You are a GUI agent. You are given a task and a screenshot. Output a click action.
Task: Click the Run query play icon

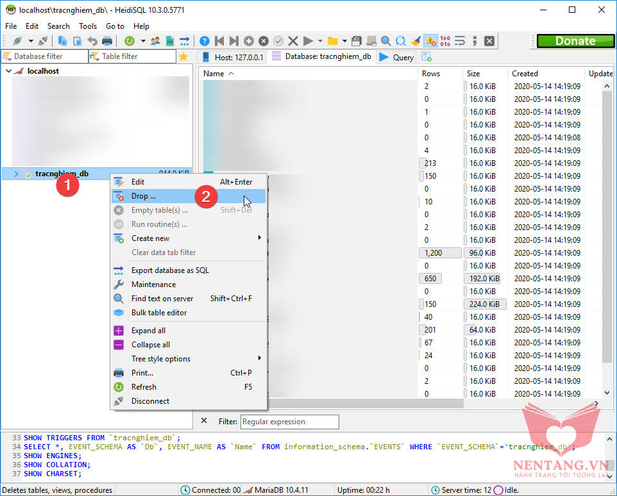[308, 41]
